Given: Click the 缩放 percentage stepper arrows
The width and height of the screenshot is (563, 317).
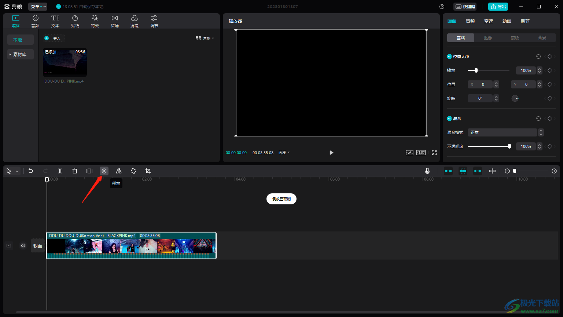Looking at the screenshot, I should coord(540,70).
